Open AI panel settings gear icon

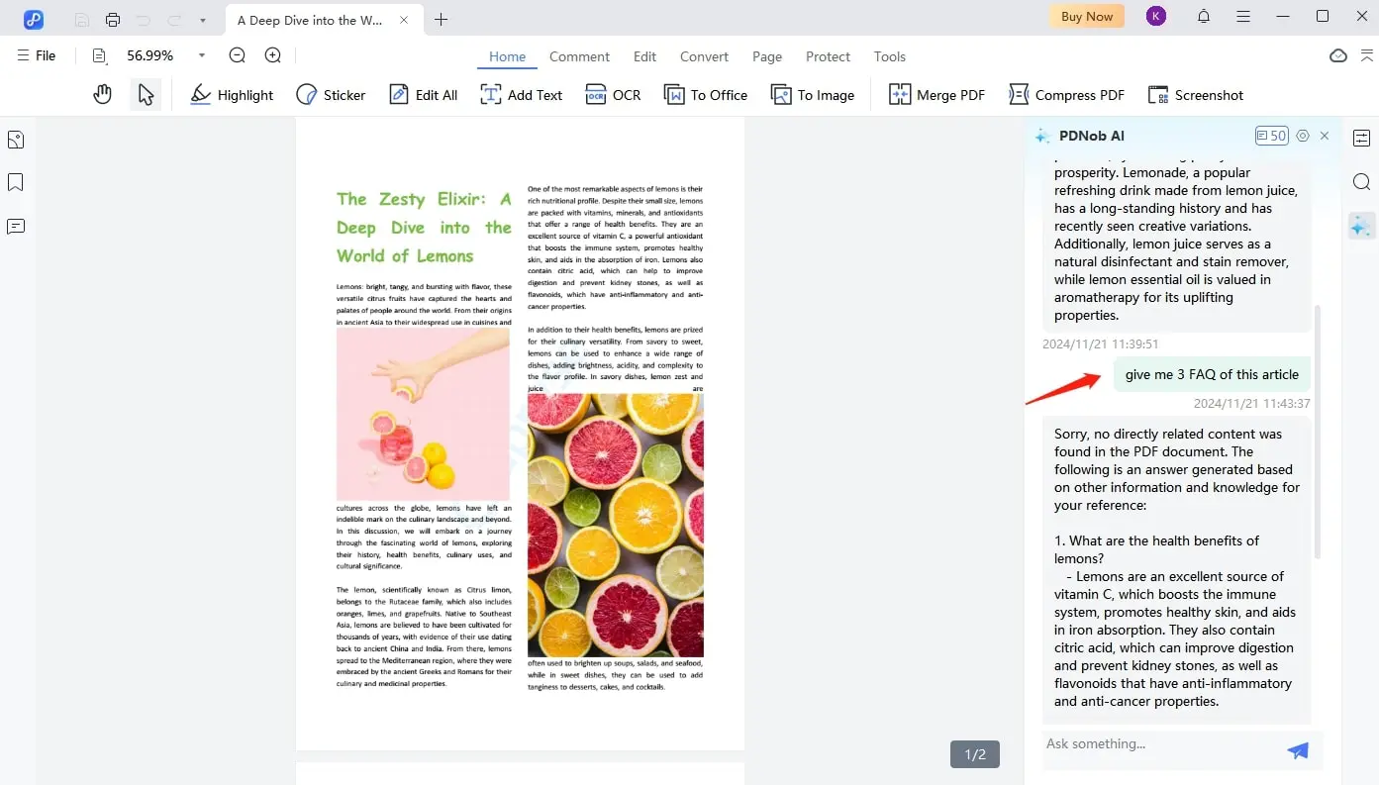click(1303, 136)
